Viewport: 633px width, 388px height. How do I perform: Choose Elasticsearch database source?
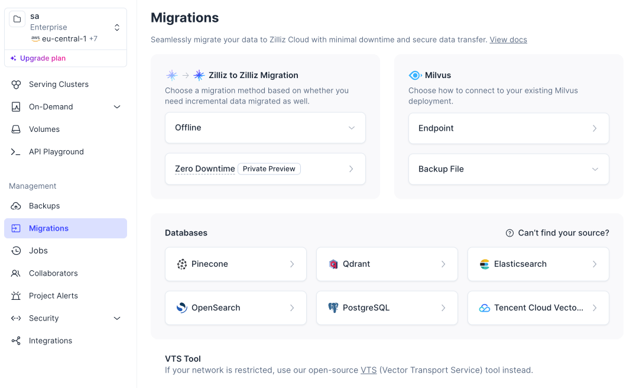(x=538, y=264)
